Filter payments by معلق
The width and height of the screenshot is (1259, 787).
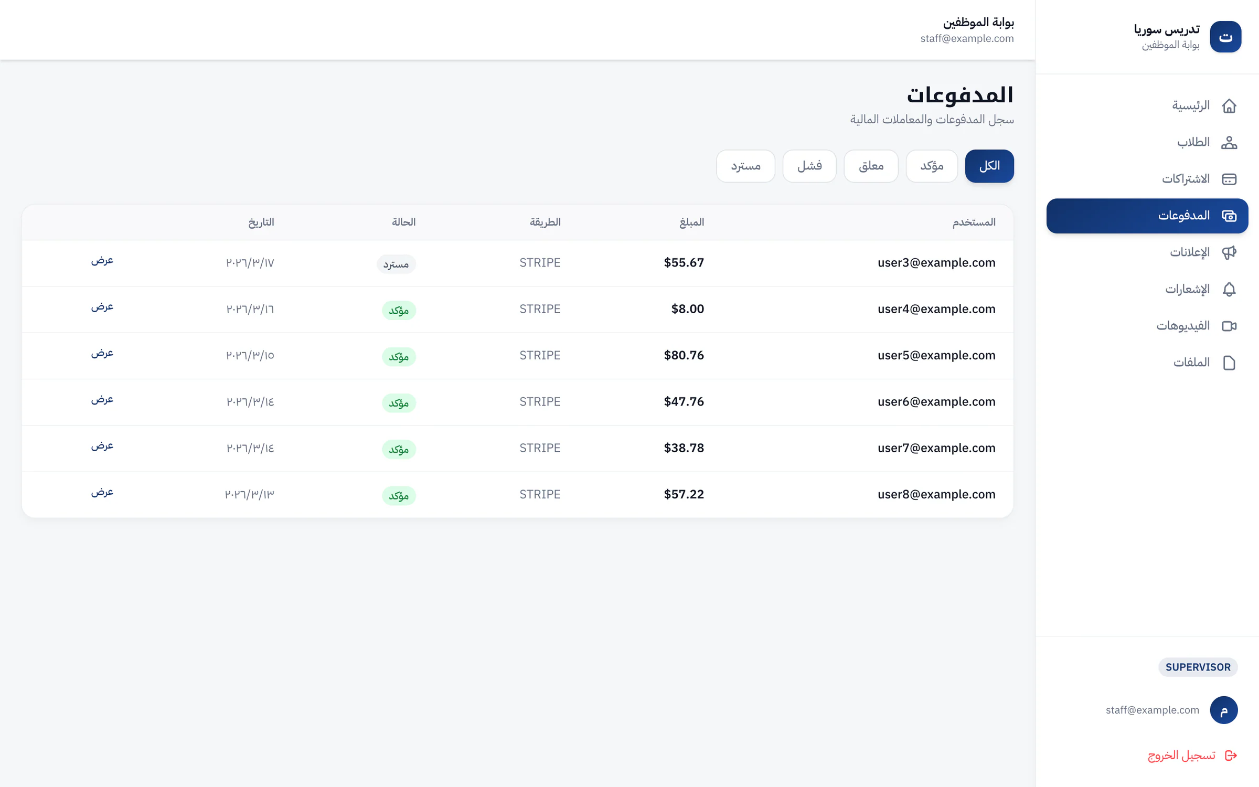(871, 166)
